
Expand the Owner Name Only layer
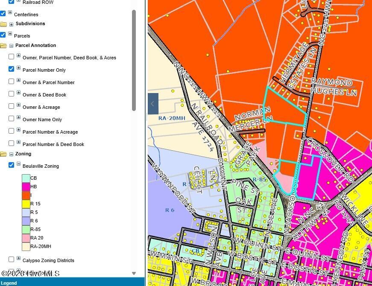tap(18, 117)
